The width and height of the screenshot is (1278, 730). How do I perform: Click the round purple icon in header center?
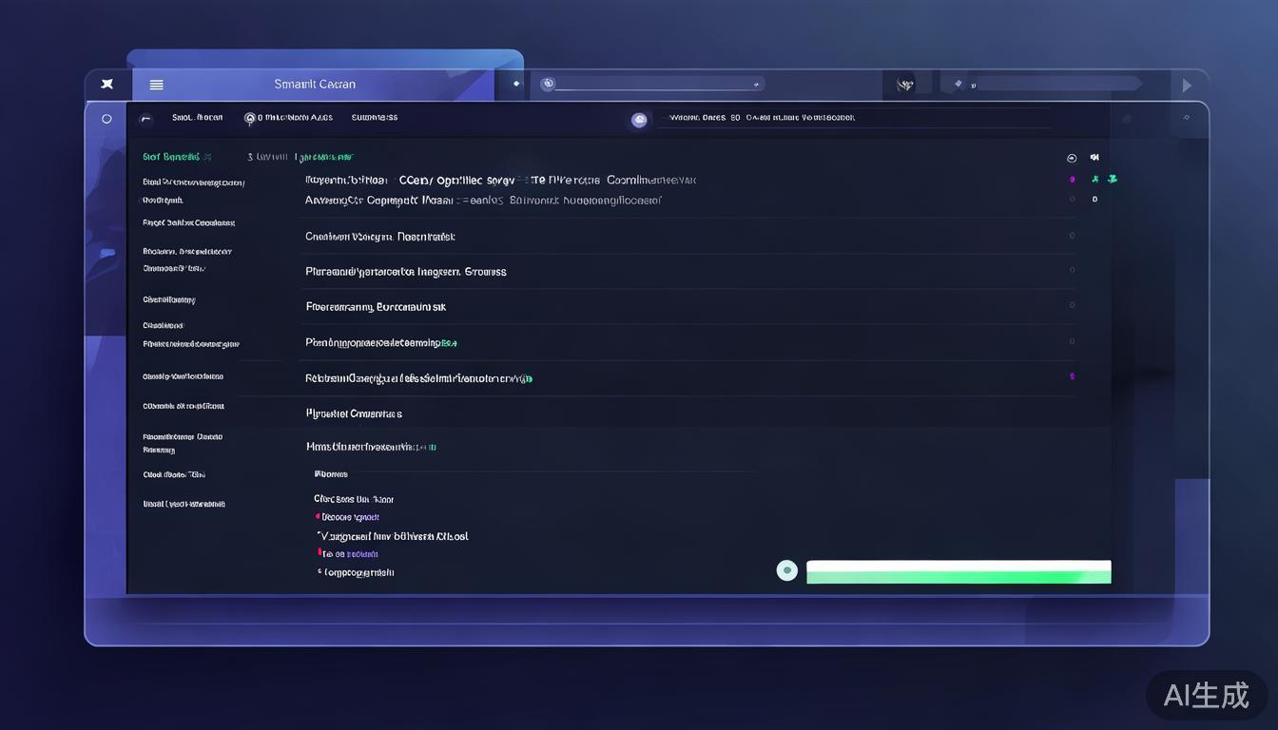[639, 120]
